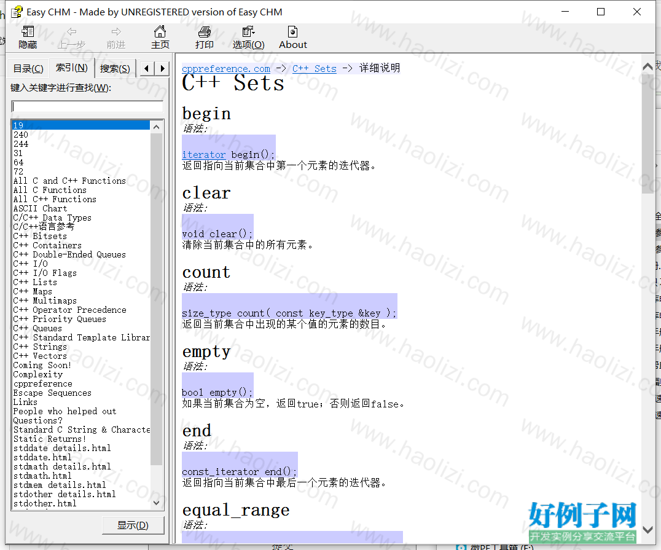The image size is (661, 550).
Task: Select 'stdother.html' index entry
Action: coord(45,504)
